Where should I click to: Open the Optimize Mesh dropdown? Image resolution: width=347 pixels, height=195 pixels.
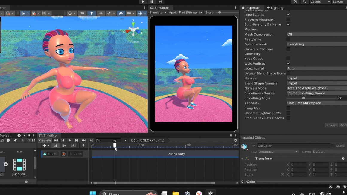(x=317, y=44)
